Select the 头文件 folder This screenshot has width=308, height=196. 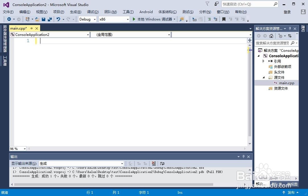pos(279,72)
